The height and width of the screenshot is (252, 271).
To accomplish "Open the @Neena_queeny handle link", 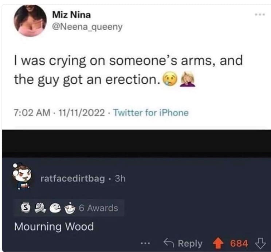I will 87,27.
